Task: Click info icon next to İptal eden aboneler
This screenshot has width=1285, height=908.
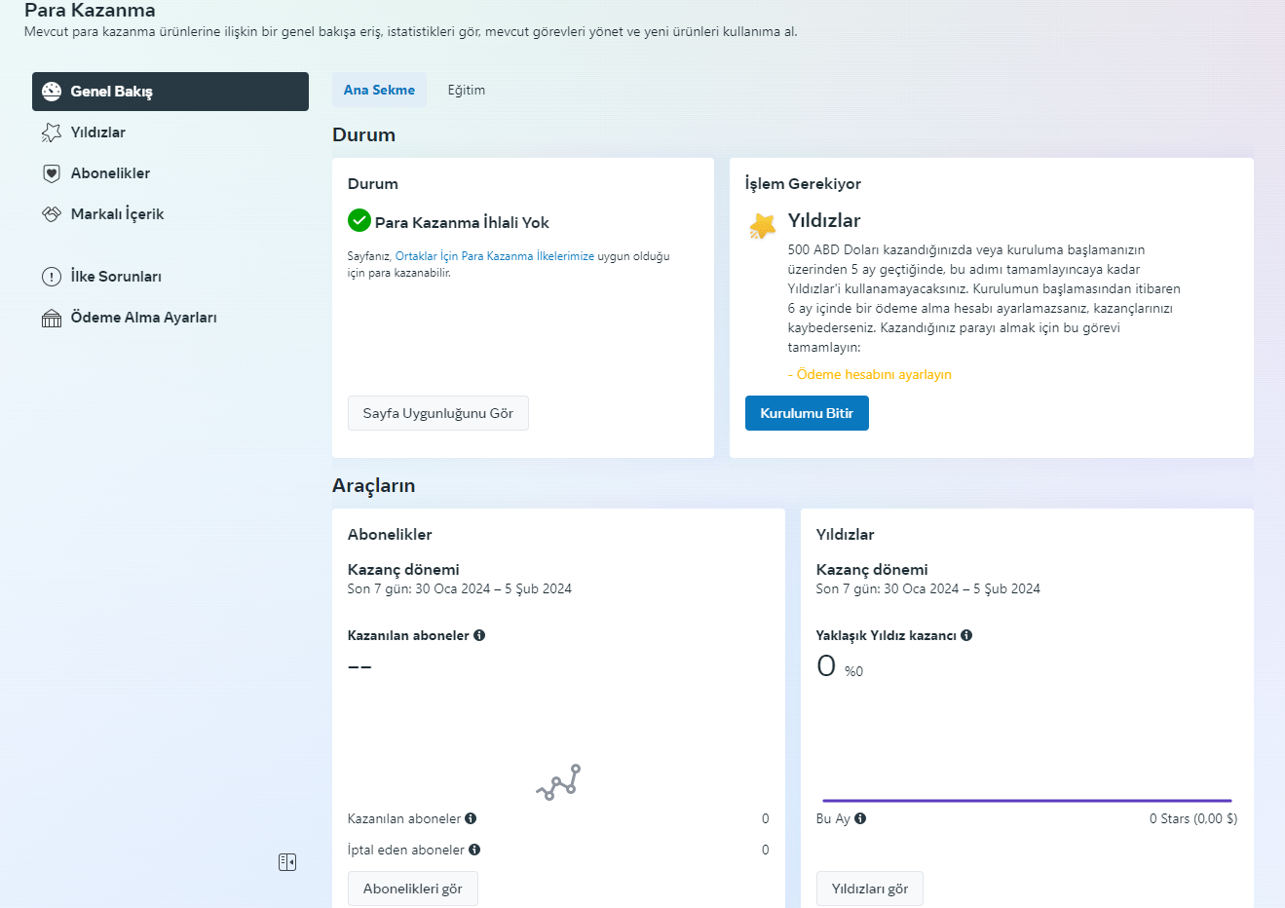Action: (474, 850)
